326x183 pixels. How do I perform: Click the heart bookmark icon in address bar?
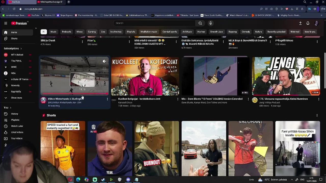(287, 9)
